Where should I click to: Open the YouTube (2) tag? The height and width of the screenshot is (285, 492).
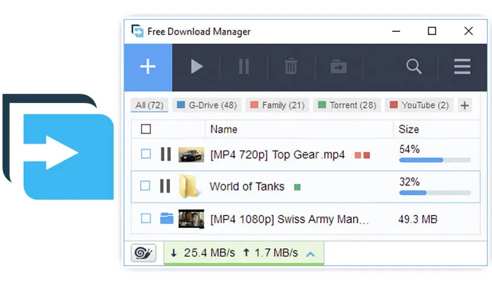[x=419, y=105]
